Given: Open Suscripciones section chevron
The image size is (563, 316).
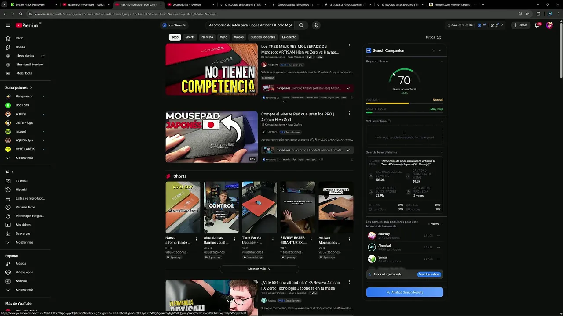Looking at the screenshot, I should (x=31, y=88).
